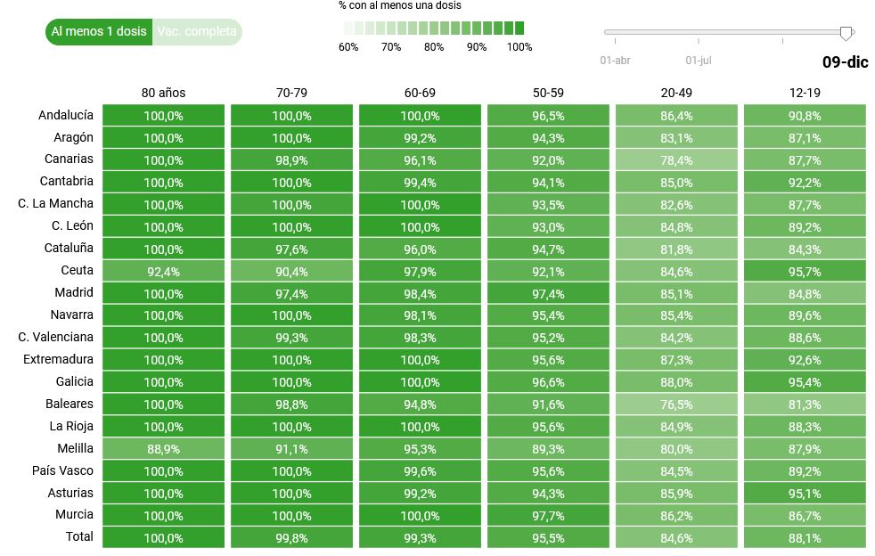
Task: Select the '12-19' column header
Action: click(805, 93)
